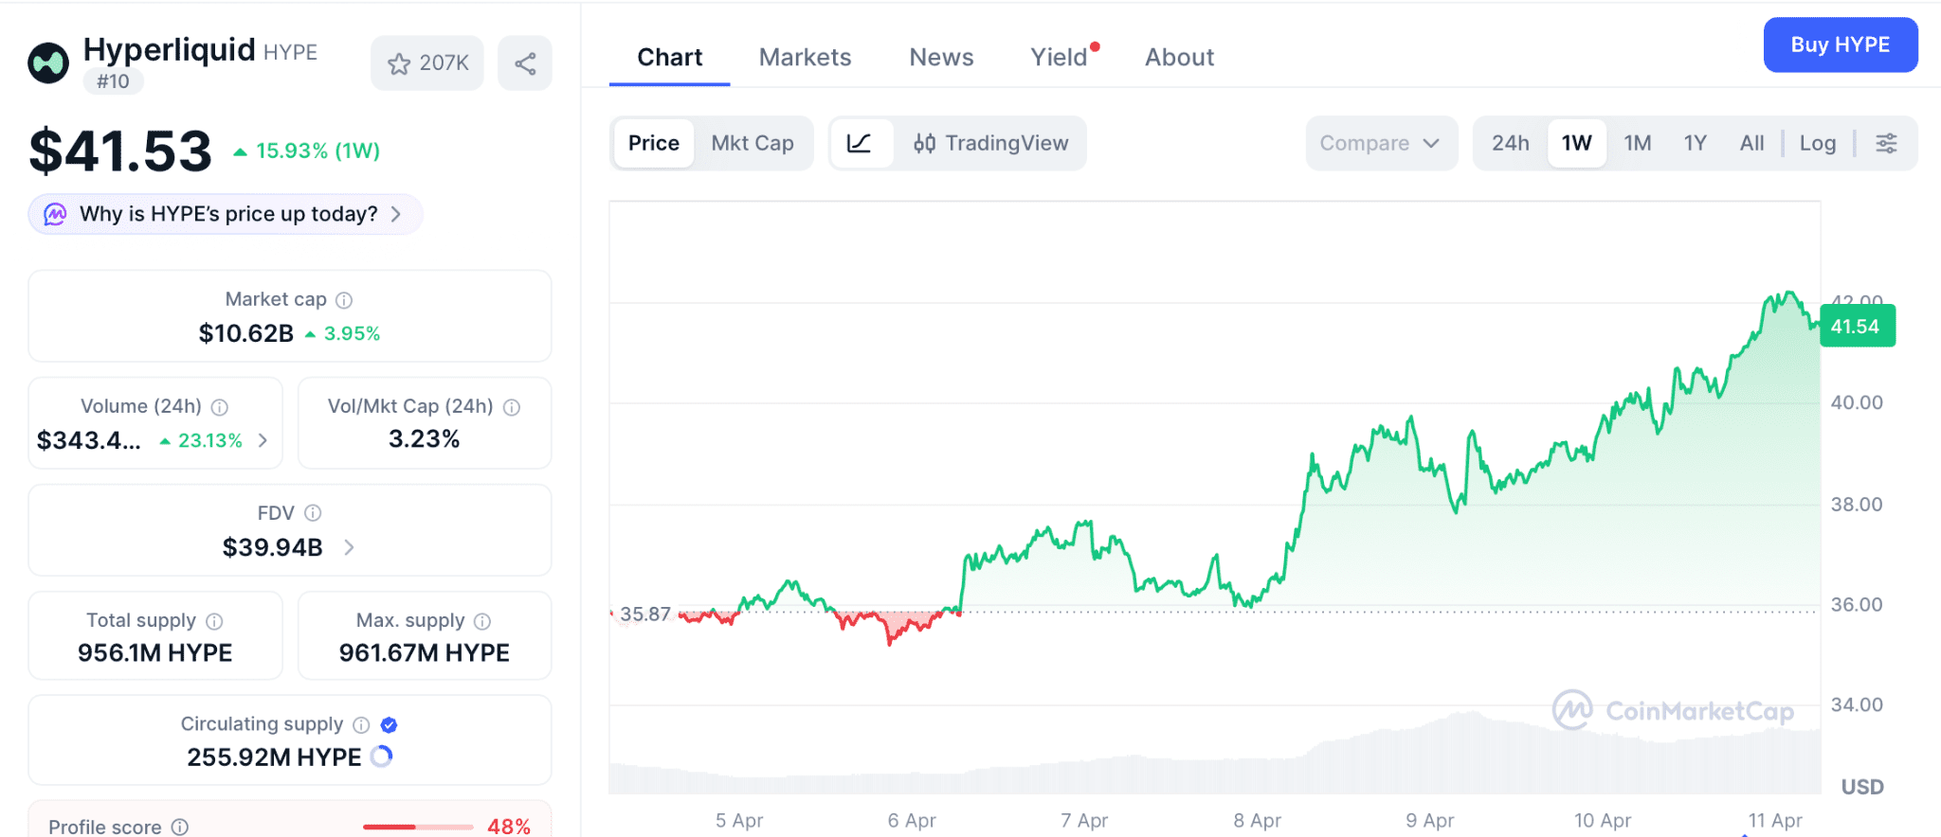Click the FDV info icon
The height and width of the screenshot is (837, 1941).
[313, 513]
